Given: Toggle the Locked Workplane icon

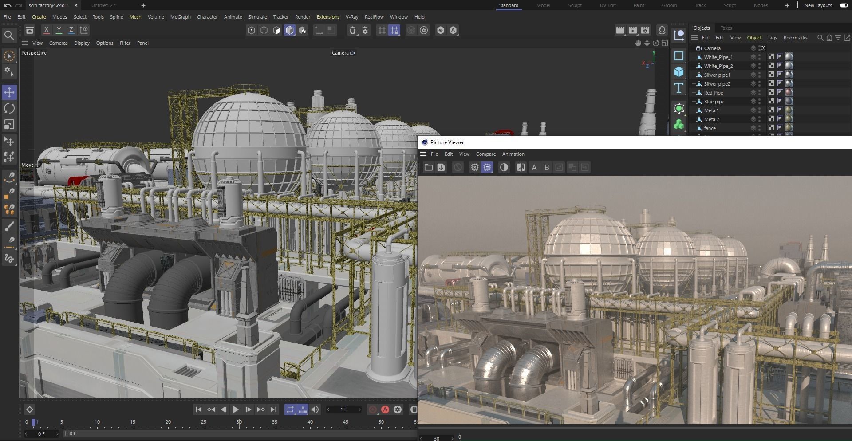Looking at the screenshot, I should pyautogui.click(x=394, y=30).
